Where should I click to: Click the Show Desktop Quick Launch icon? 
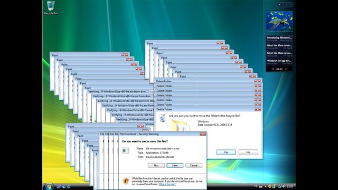pyautogui.click(x=59, y=186)
